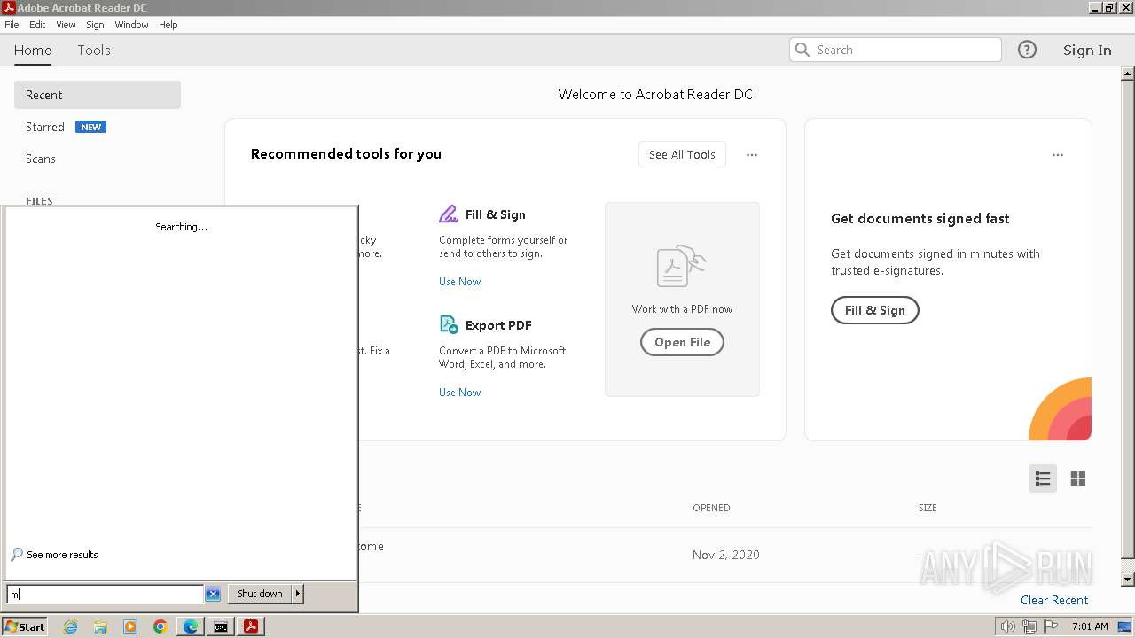This screenshot has height=638, width=1135.
Task: Open the signature card more options ellipsis
Action: 1058,155
